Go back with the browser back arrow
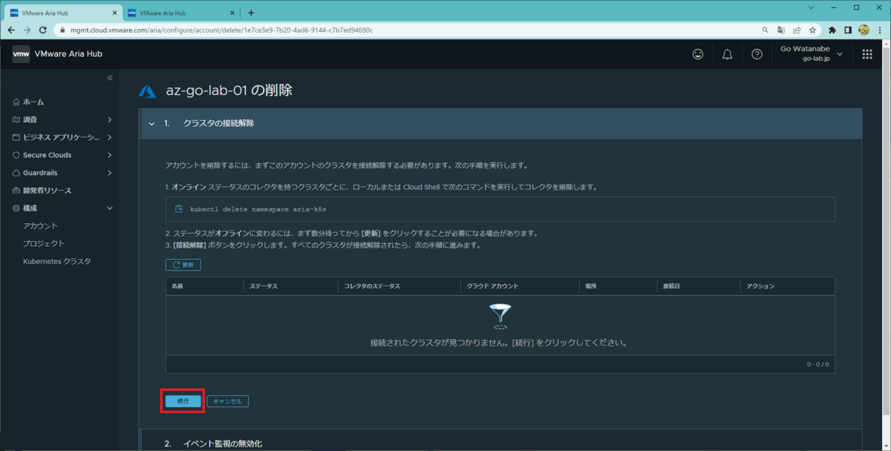This screenshot has height=451, width=891. coord(11,30)
